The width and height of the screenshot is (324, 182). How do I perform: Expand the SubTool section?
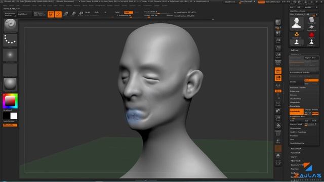point(295,50)
